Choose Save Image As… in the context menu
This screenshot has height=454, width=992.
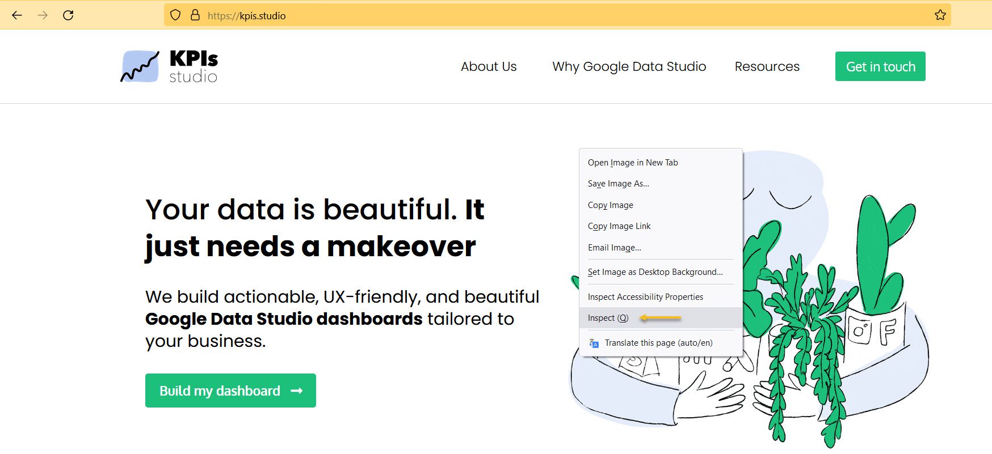click(661, 184)
